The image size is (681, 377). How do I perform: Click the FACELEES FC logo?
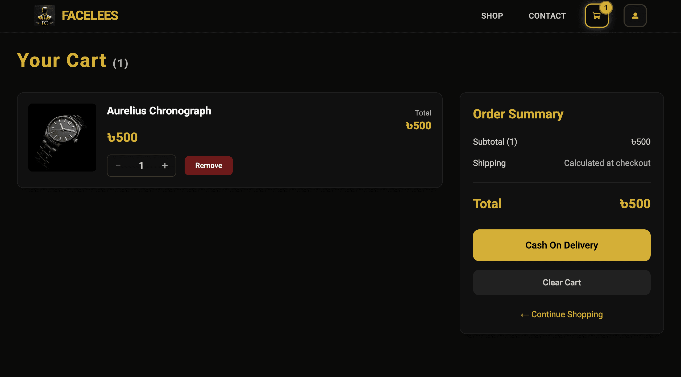[76, 16]
